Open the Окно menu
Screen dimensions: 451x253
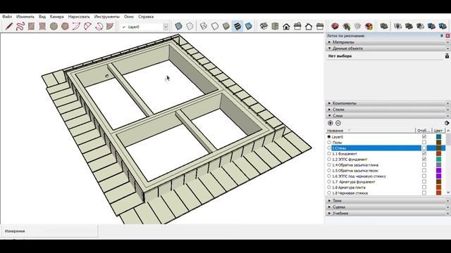tap(129, 17)
